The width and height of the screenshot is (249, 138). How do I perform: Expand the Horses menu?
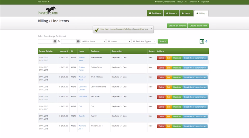click(x=171, y=13)
